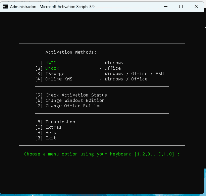This screenshot has width=206, height=196.
Task: Click the green keyboard prompt line
Action: [x=102, y=154]
